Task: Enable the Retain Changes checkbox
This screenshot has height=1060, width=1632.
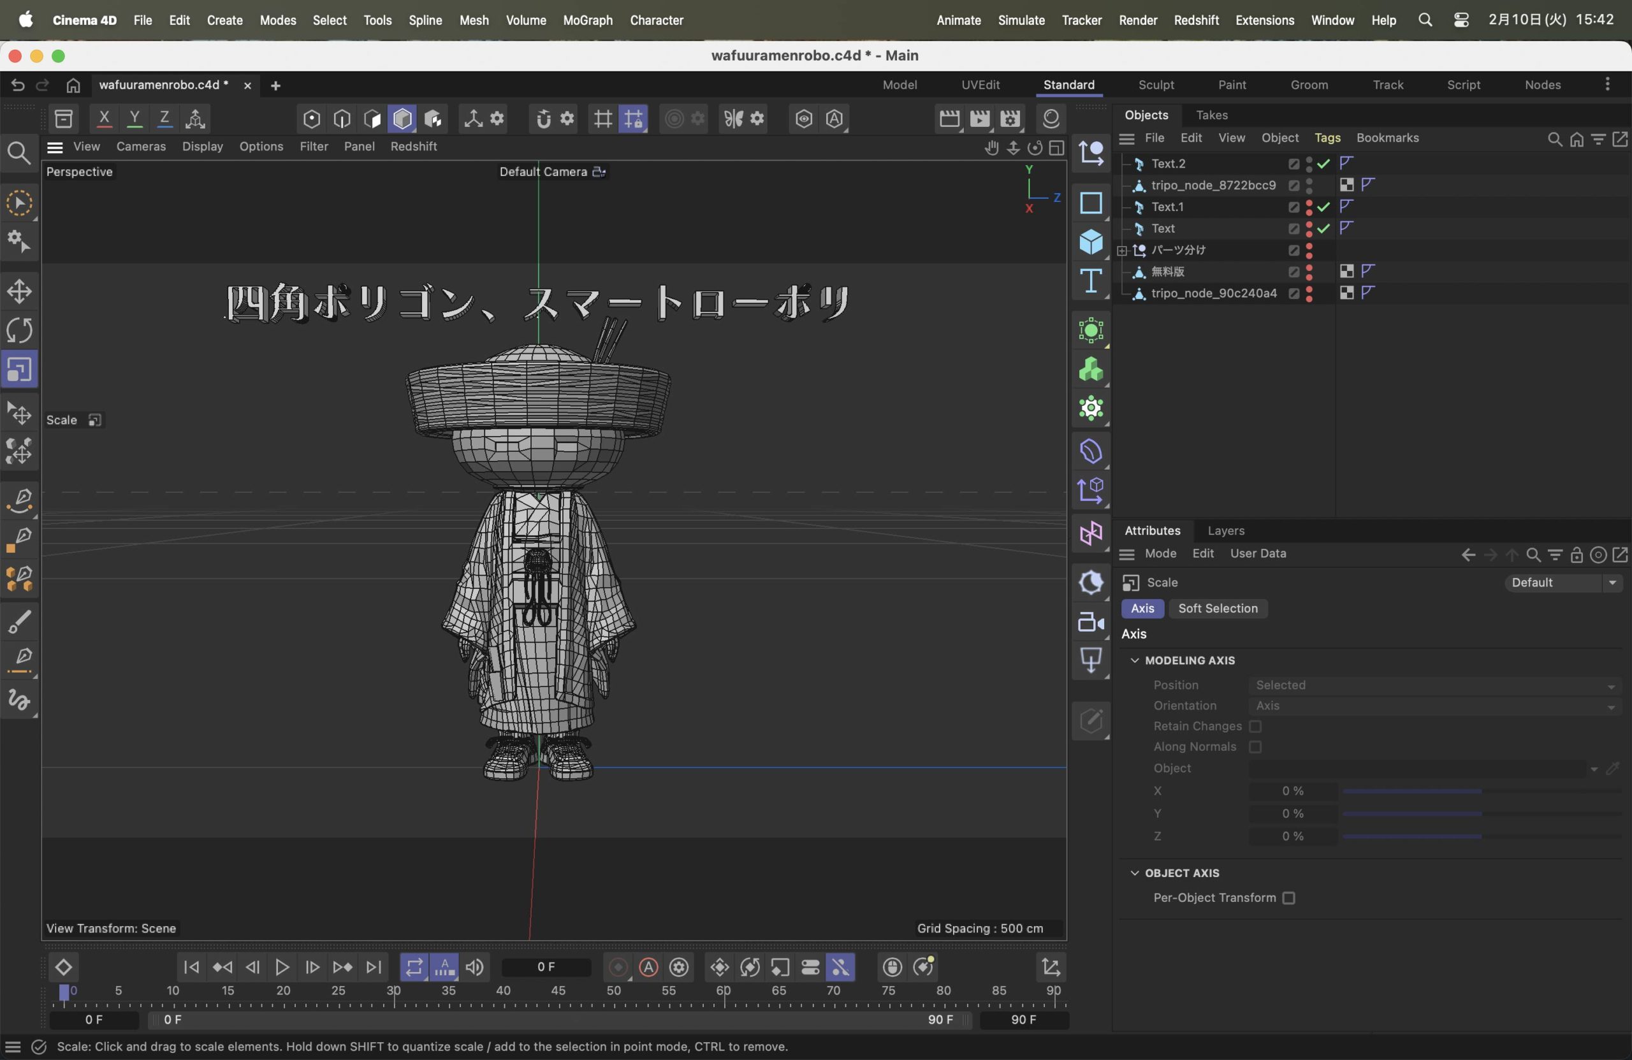Action: (x=1255, y=726)
